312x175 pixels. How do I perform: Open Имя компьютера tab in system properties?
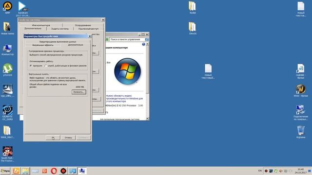tap(41, 25)
